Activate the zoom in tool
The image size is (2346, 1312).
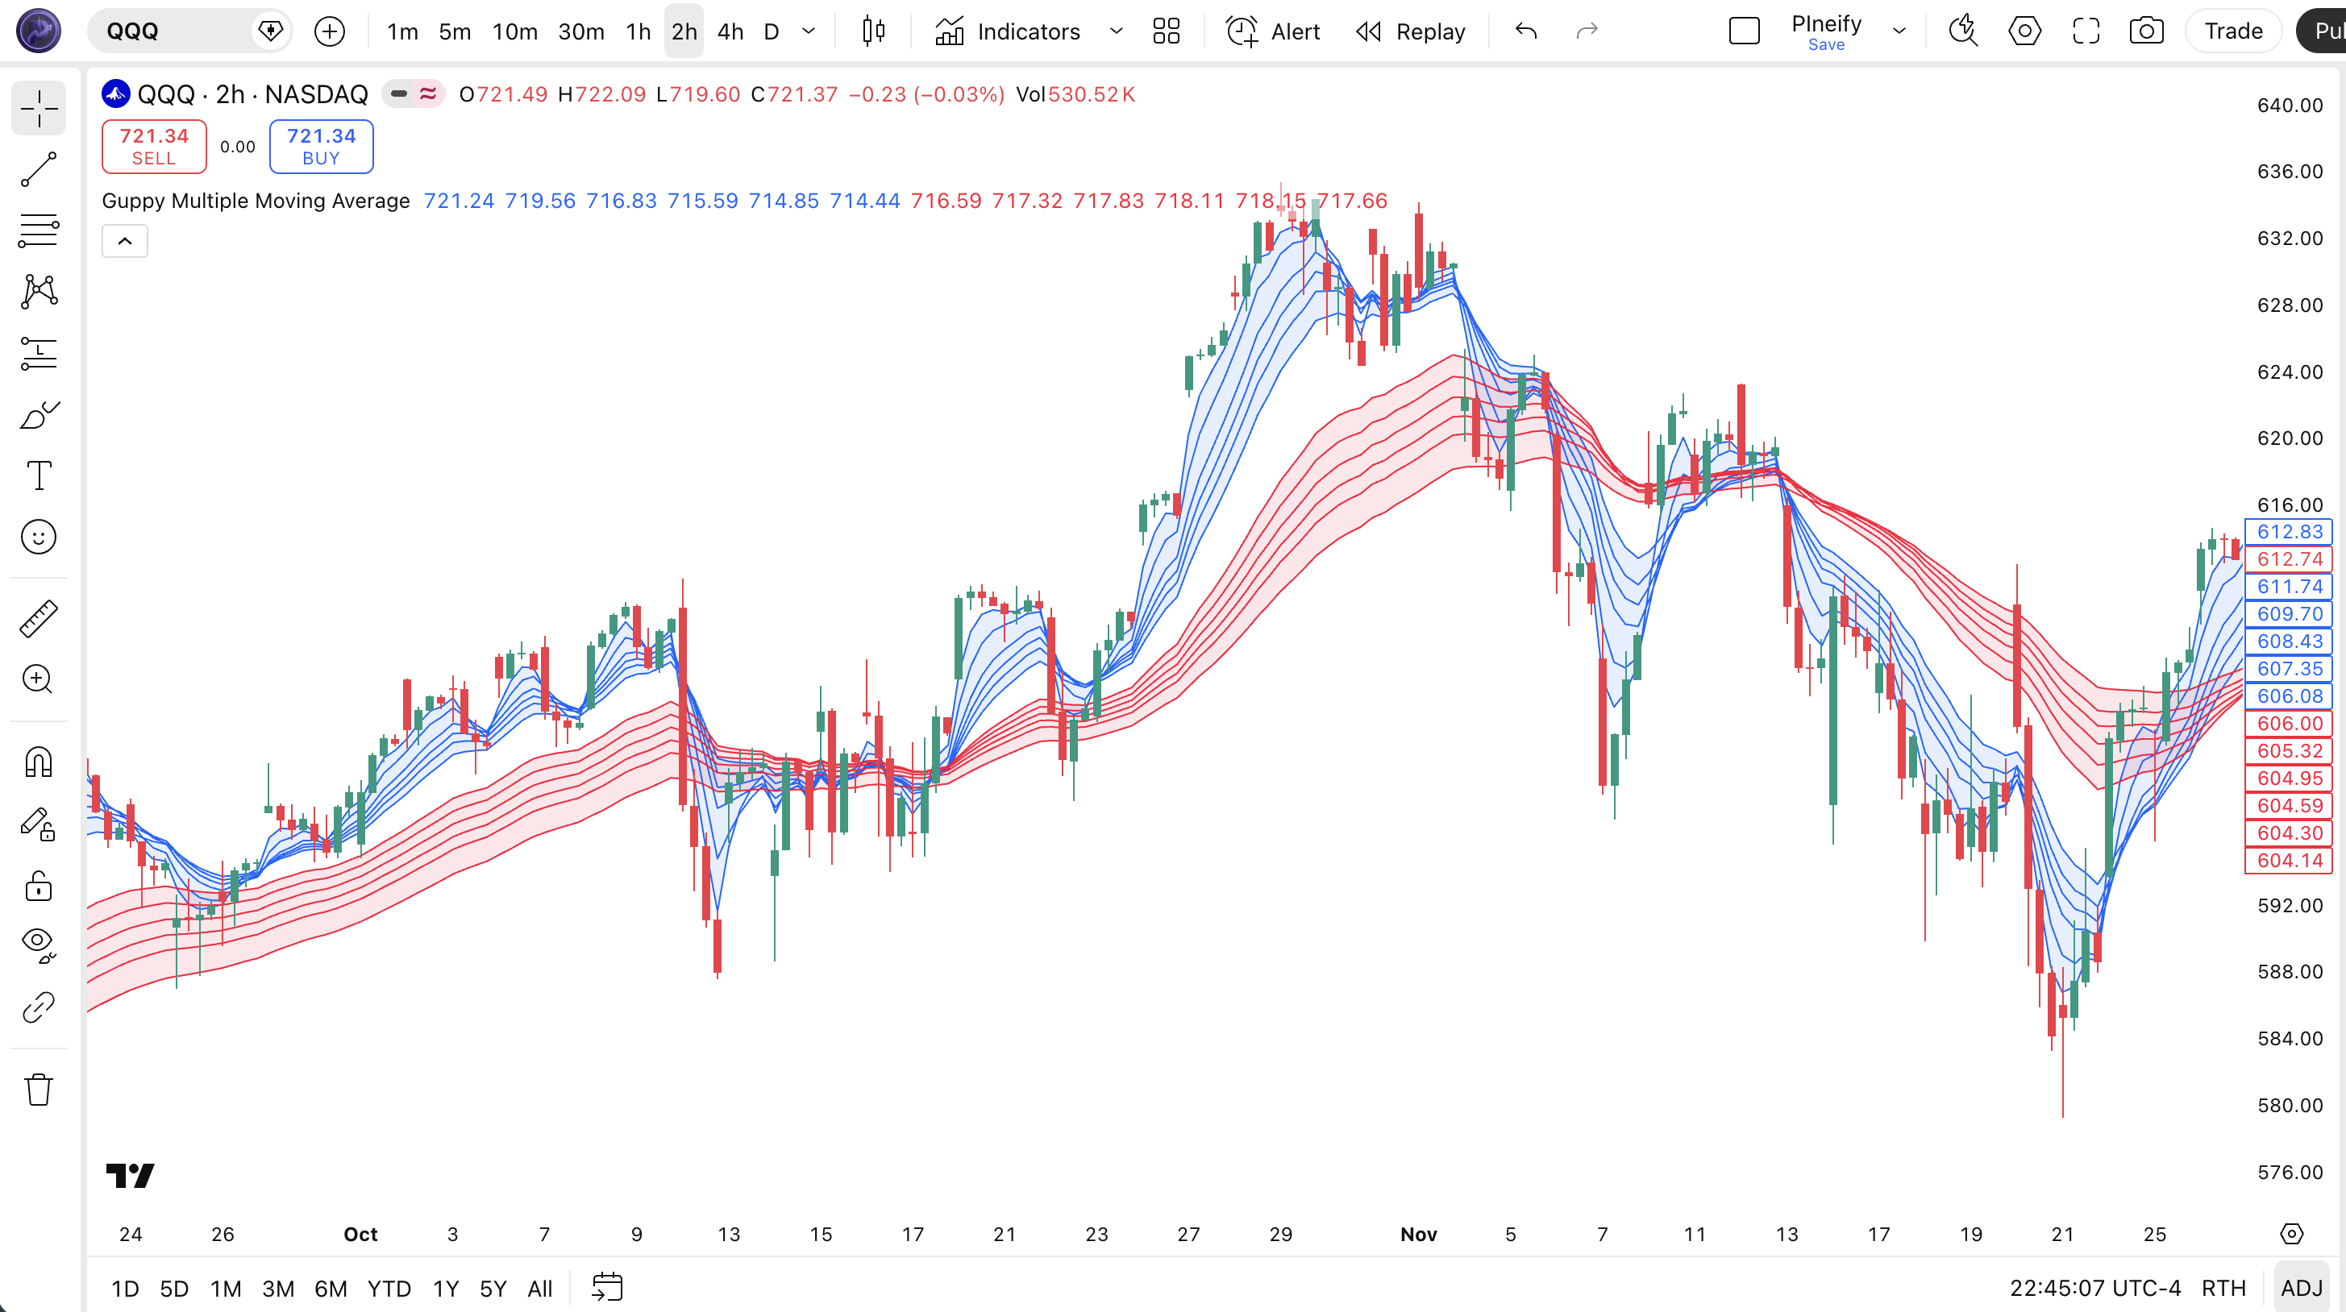pyautogui.click(x=38, y=679)
